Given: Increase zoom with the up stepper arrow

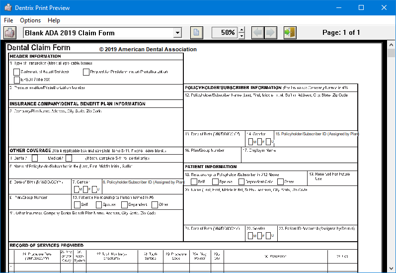Looking at the screenshot, I should pos(241,30).
